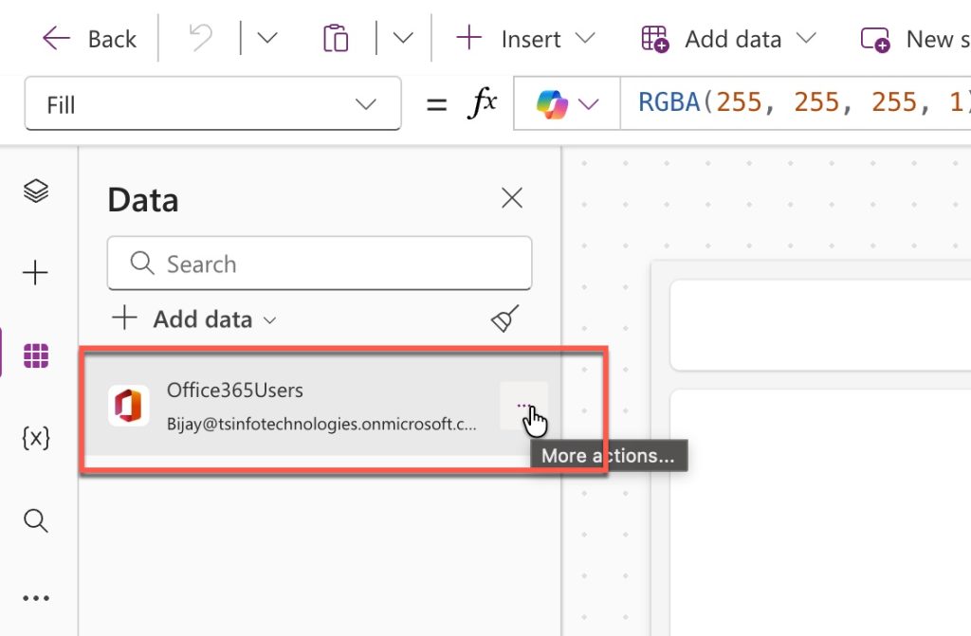This screenshot has height=636, width=971.
Task: Expand the undo options dropdown arrow
Action: pyautogui.click(x=266, y=39)
